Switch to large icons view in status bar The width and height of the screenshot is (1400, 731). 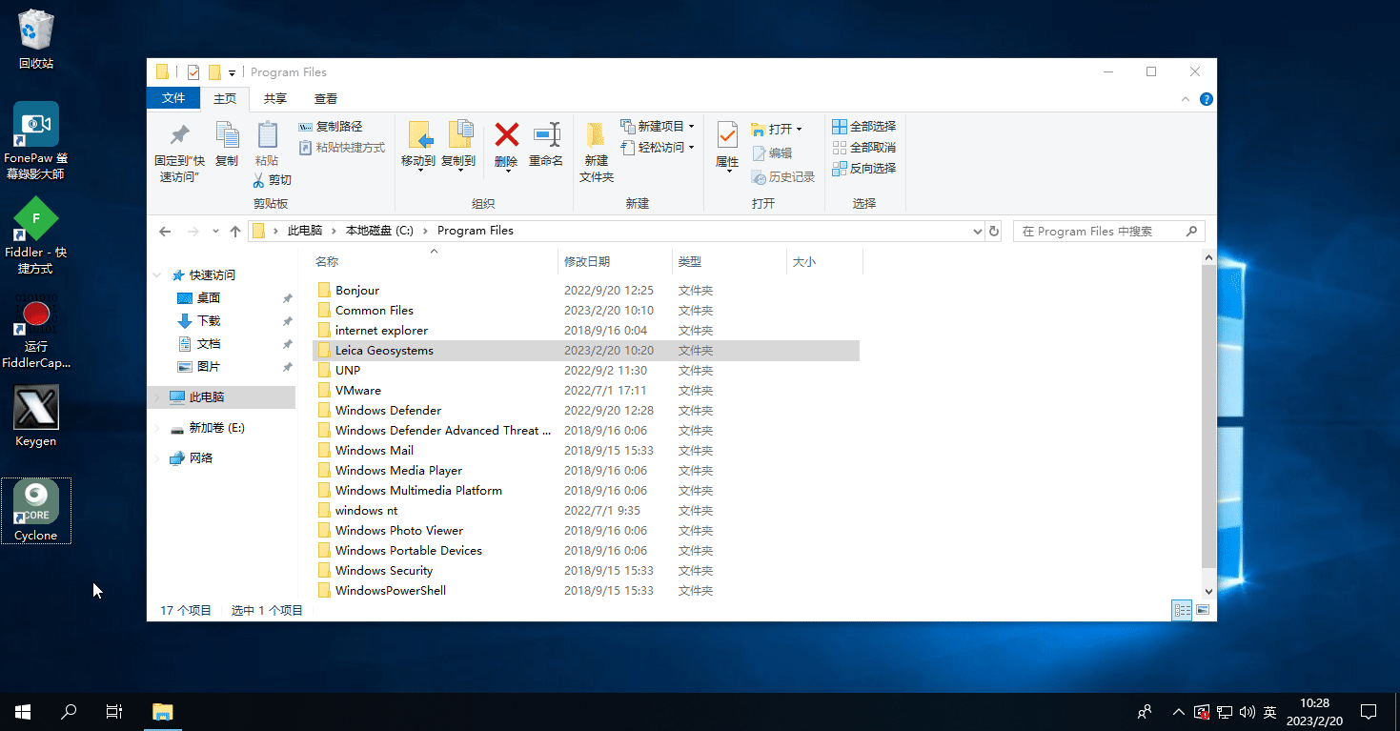pyautogui.click(x=1203, y=610)
